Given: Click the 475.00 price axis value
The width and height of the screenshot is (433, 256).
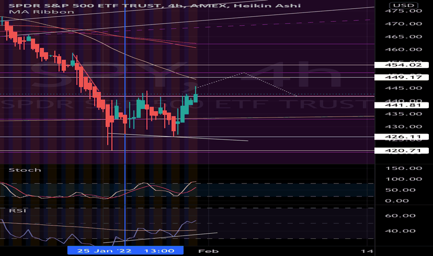Looking at the screenshot, I should pos(403,11).
